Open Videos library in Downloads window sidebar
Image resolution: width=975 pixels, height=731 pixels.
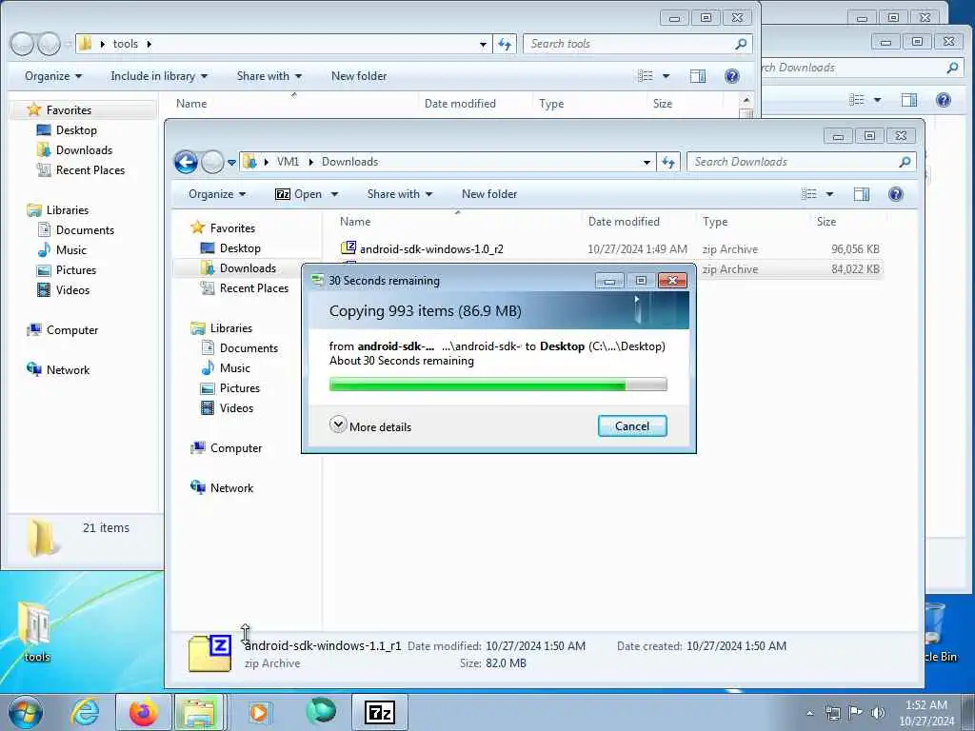tap(236, 408)
